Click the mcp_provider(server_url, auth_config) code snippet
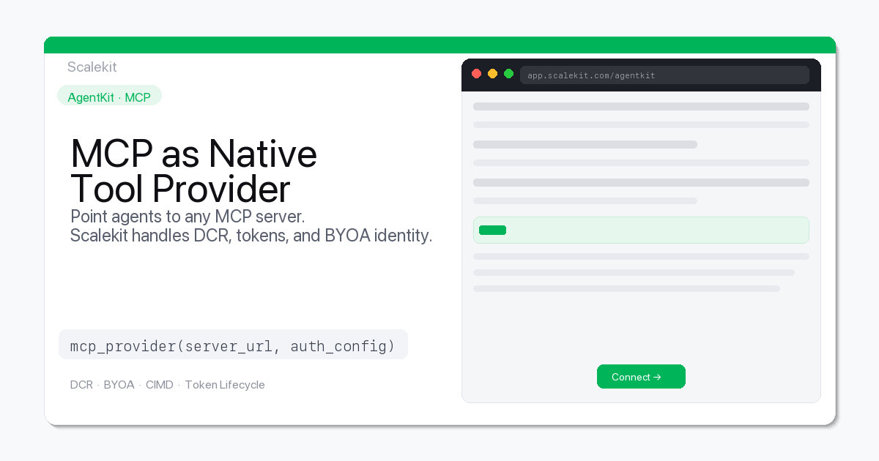The width and height of the screenshot is (879, 461). pos(233,345)
